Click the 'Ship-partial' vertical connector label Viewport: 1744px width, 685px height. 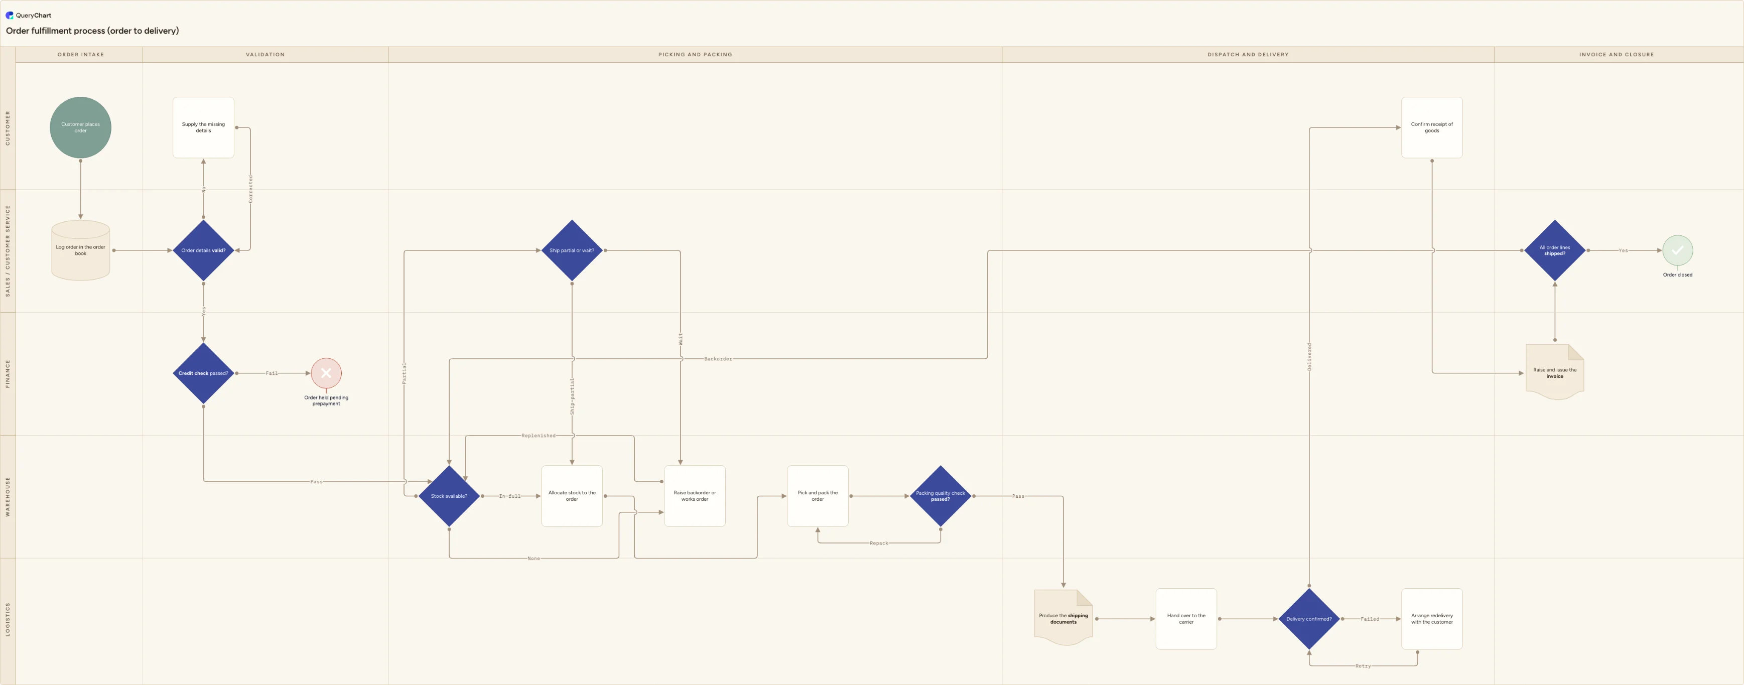tap(572, 396)
